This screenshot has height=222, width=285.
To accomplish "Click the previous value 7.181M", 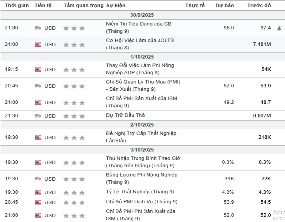I will (262, 44).
